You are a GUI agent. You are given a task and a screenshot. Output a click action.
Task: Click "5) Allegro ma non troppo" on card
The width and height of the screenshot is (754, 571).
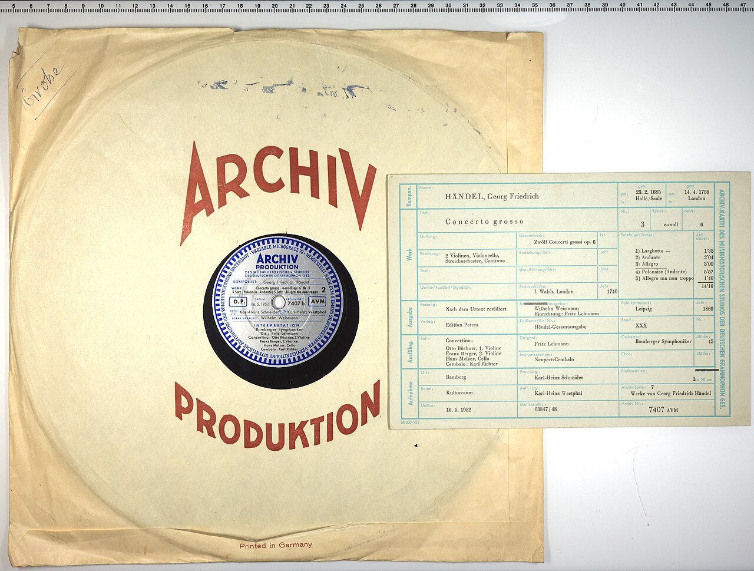(x=664, y=279)
